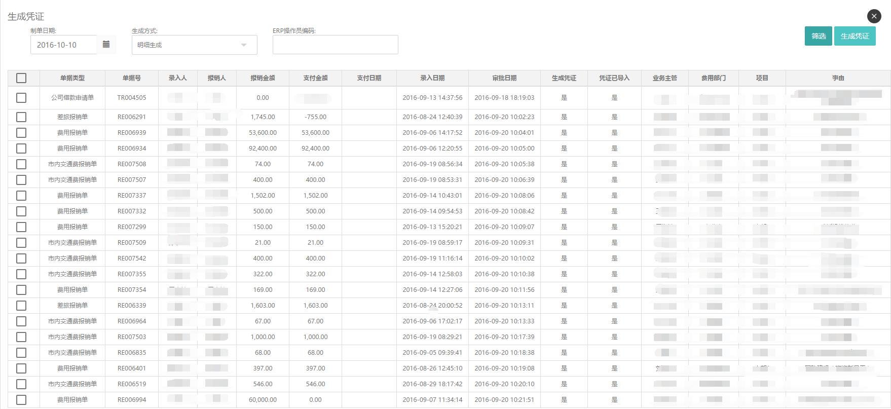Select the checkbox for RE007299
The image size is (891, 409).
21,227
